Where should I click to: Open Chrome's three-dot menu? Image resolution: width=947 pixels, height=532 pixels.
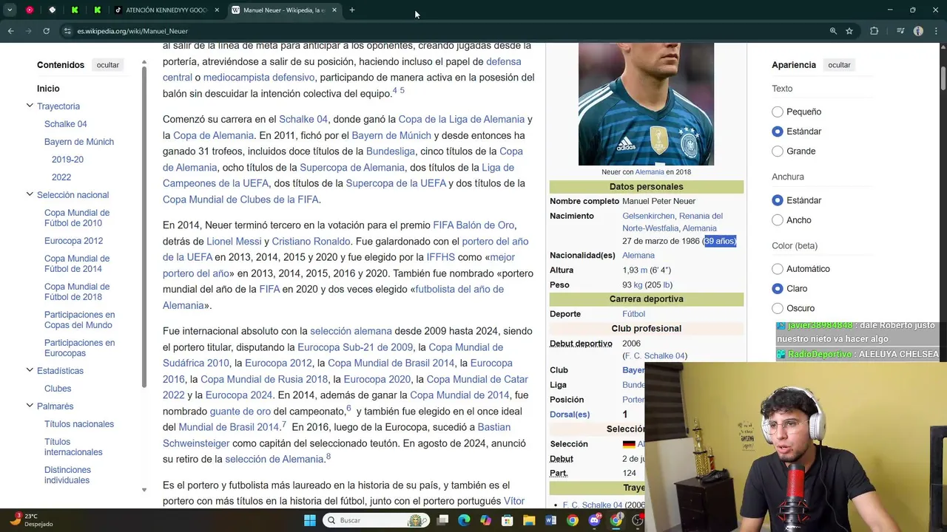(x=936, y=31)
